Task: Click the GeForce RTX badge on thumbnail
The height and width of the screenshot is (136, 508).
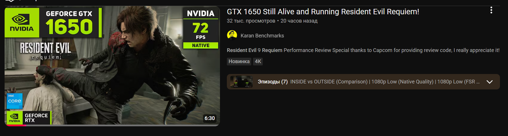Action: coord(29,118)
